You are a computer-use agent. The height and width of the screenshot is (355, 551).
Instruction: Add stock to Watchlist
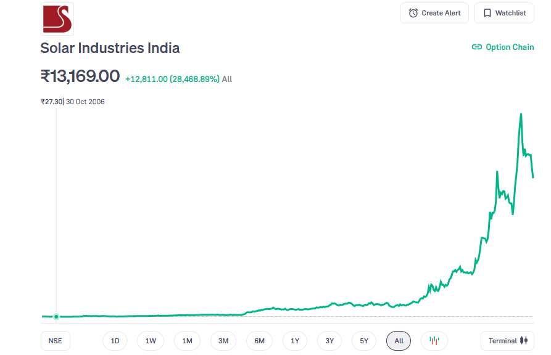503,13
